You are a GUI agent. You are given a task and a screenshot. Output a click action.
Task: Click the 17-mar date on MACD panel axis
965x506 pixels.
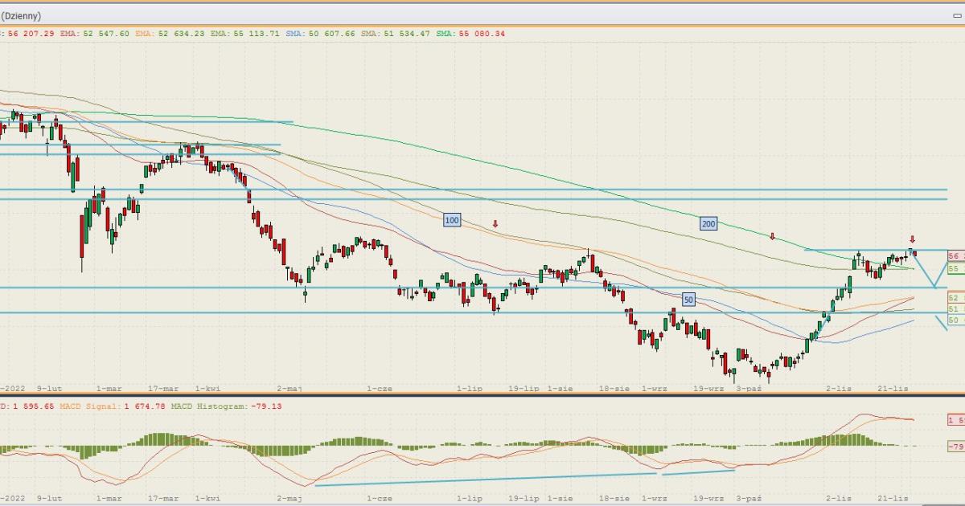click(x=164, y=498)
